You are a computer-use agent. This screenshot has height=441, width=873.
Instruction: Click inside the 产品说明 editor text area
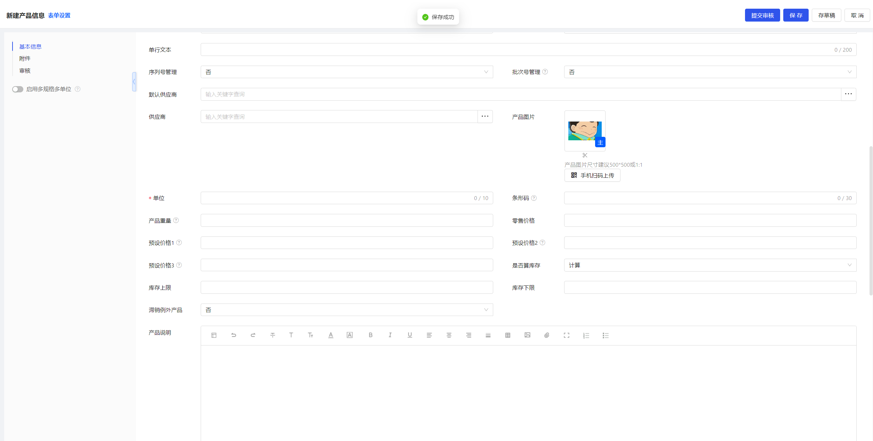click(528, 393)
